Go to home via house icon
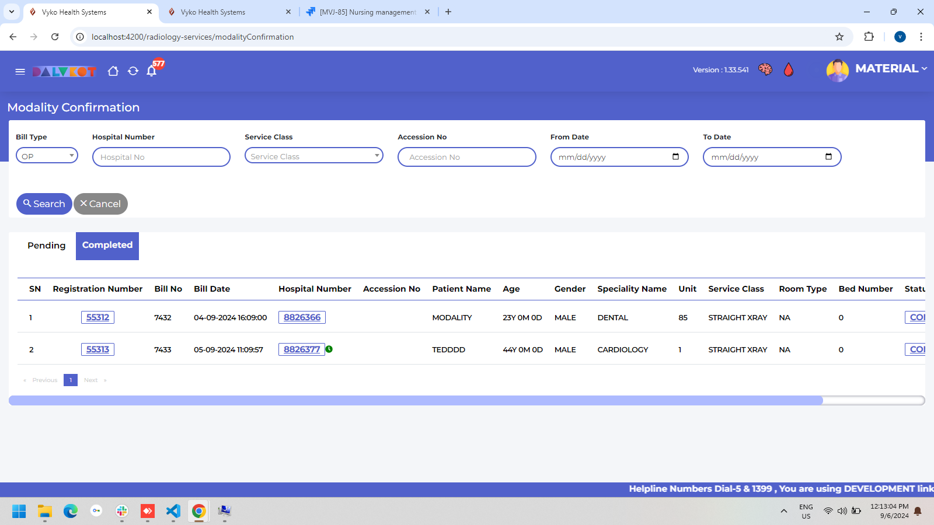This screenshot has height=525, width=934. pyautogui.click(x=113, y=71)
